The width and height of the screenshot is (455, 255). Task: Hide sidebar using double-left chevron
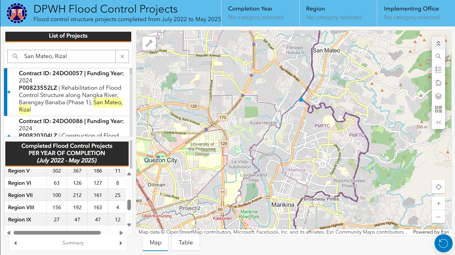[438, 122]
